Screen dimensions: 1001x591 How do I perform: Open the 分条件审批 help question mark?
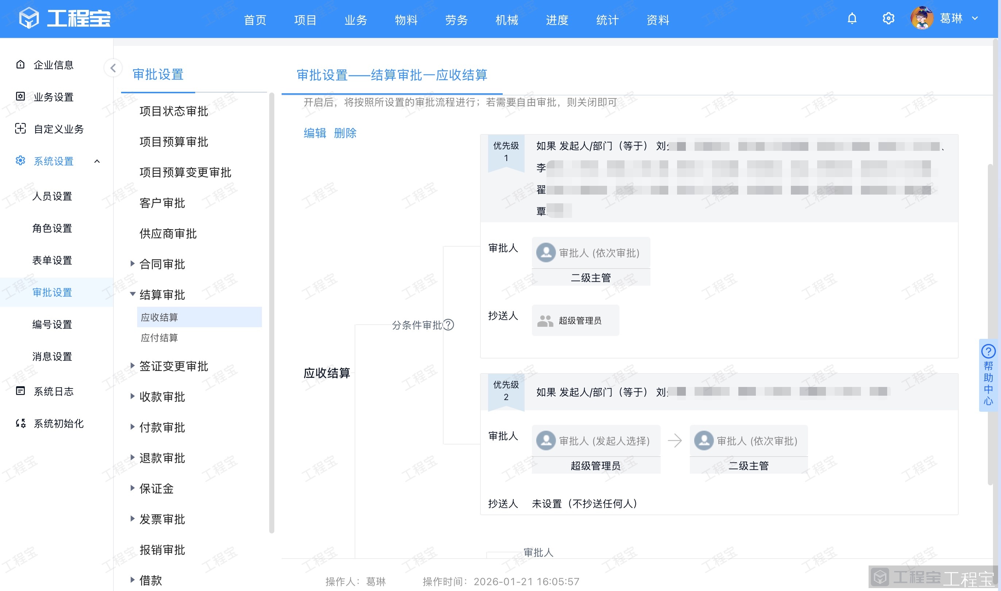point(449,325)
